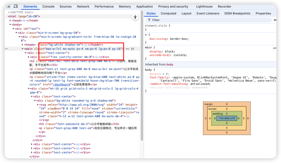Screen dimensions: 281x163
Task: Click the :hov toggle in the Styles toolbar
Action: pyautogui.click(x=275, y=20)
